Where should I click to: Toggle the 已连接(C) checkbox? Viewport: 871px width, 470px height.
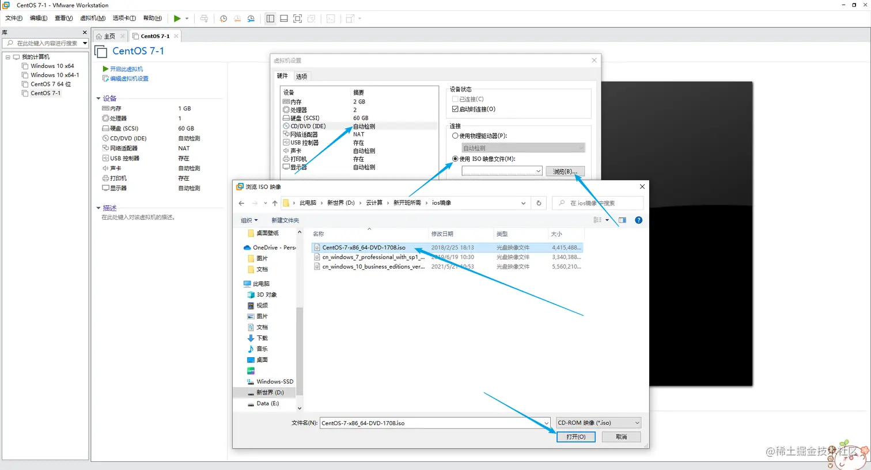pos(455,99)
